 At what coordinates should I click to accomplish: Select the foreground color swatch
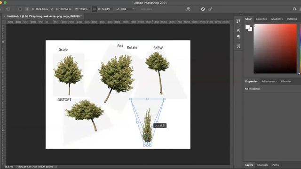pos(247,27)
